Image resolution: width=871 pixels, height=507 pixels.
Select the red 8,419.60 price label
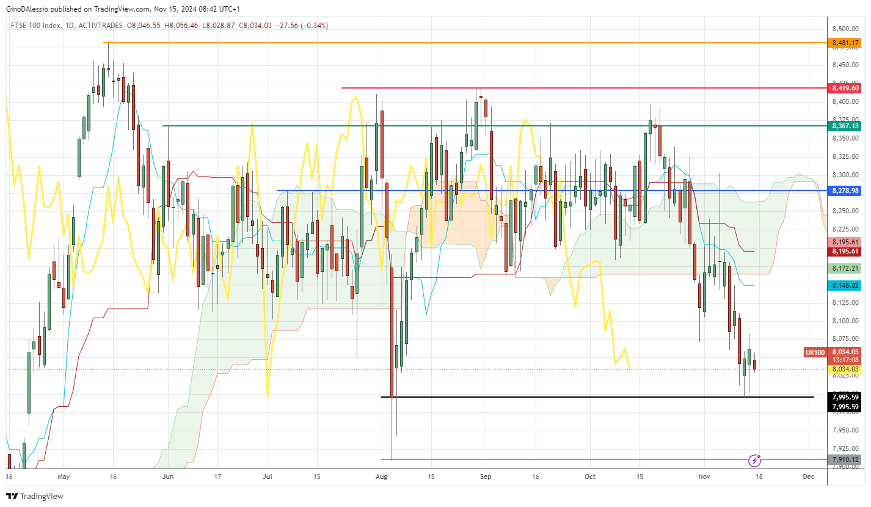[845, 88]
